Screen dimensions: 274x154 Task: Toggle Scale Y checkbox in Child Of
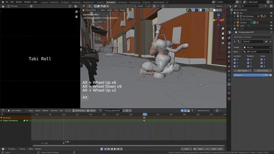[262, 63]
